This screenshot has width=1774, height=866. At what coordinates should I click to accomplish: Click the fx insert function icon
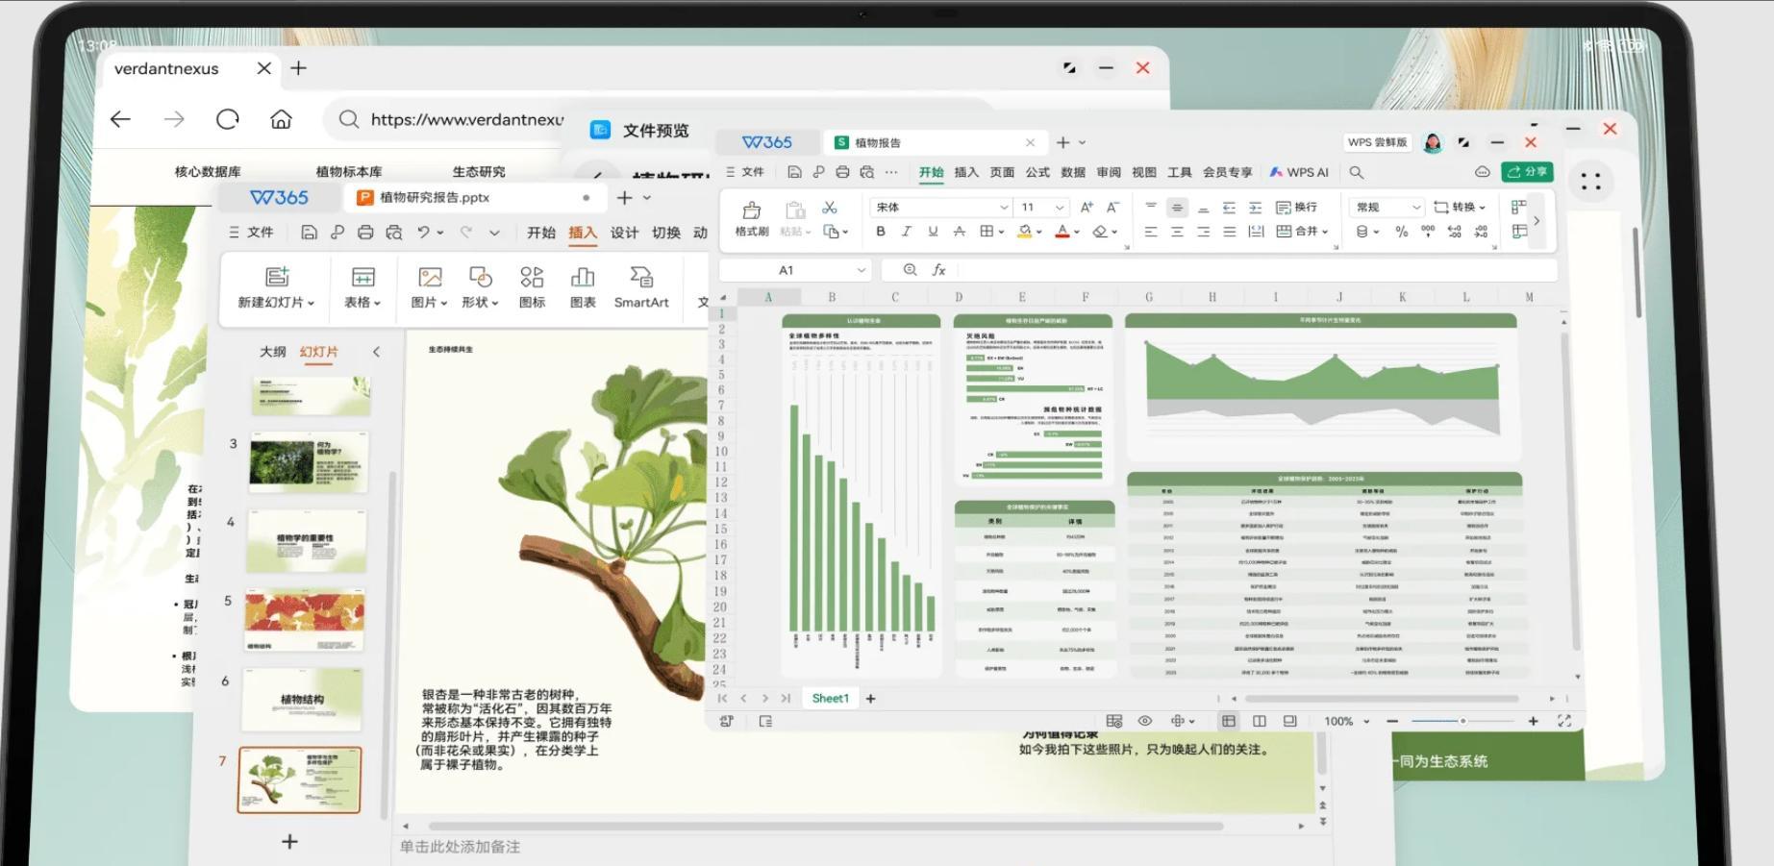click(939, 270)
